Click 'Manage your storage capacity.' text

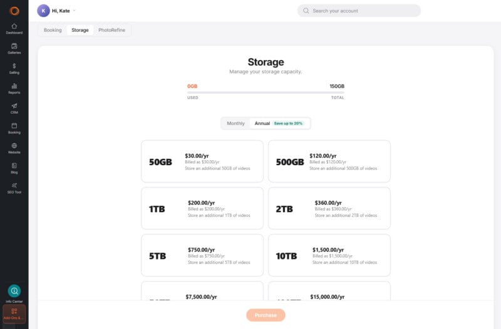pyautogui.click(x=266, y=71)
